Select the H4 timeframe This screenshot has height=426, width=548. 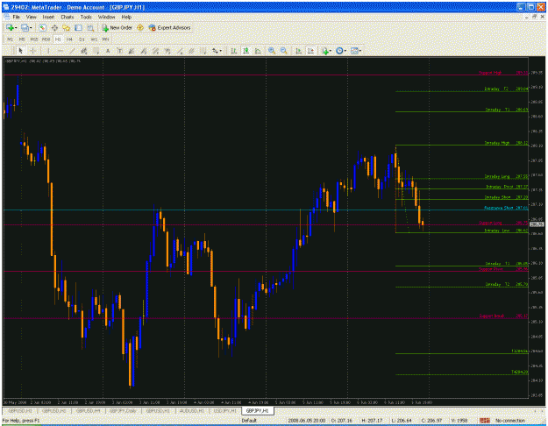[x=69, y=39]
